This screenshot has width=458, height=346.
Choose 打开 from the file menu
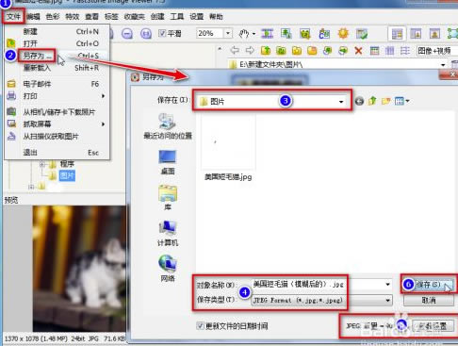(57, 43)
